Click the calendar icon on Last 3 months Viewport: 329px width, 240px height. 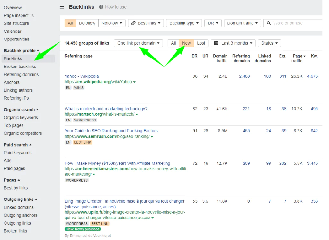point(216,43)
